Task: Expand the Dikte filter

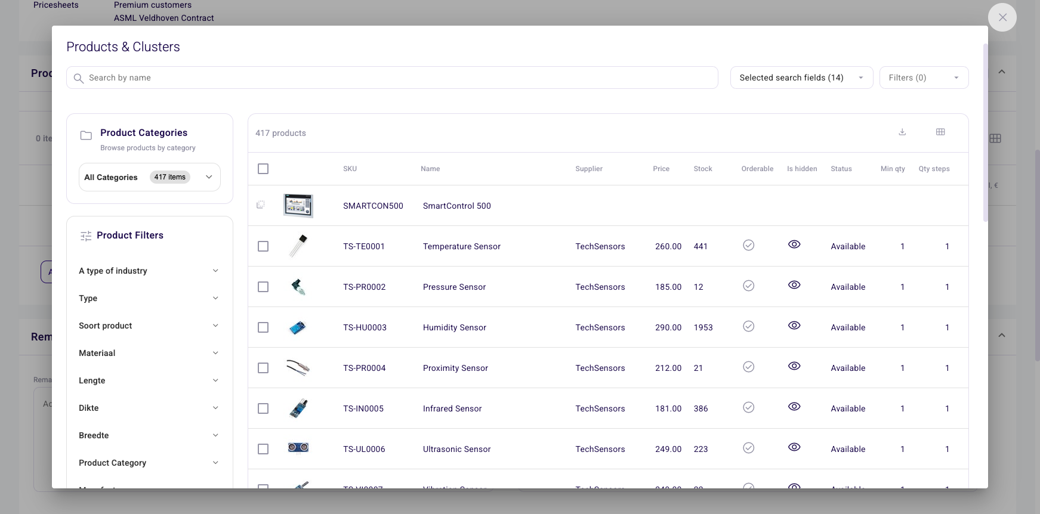Action: (x=149, y=408)
